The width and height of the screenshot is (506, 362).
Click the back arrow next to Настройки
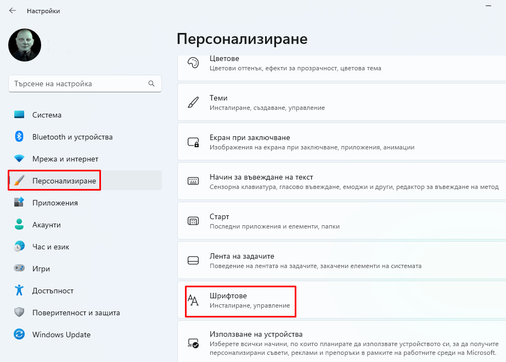click(x=13, y=10)
